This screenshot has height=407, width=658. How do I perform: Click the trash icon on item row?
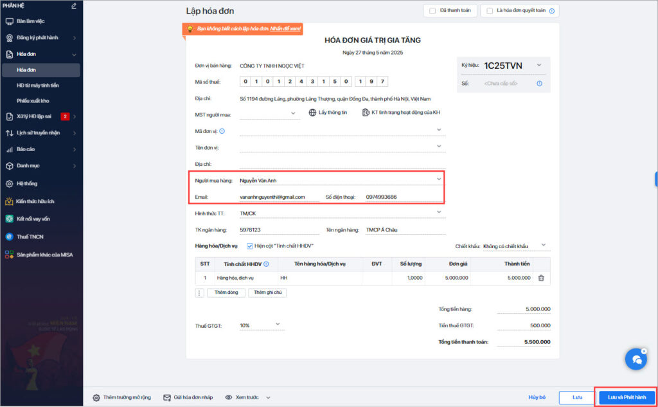click(x=541, y=278)
